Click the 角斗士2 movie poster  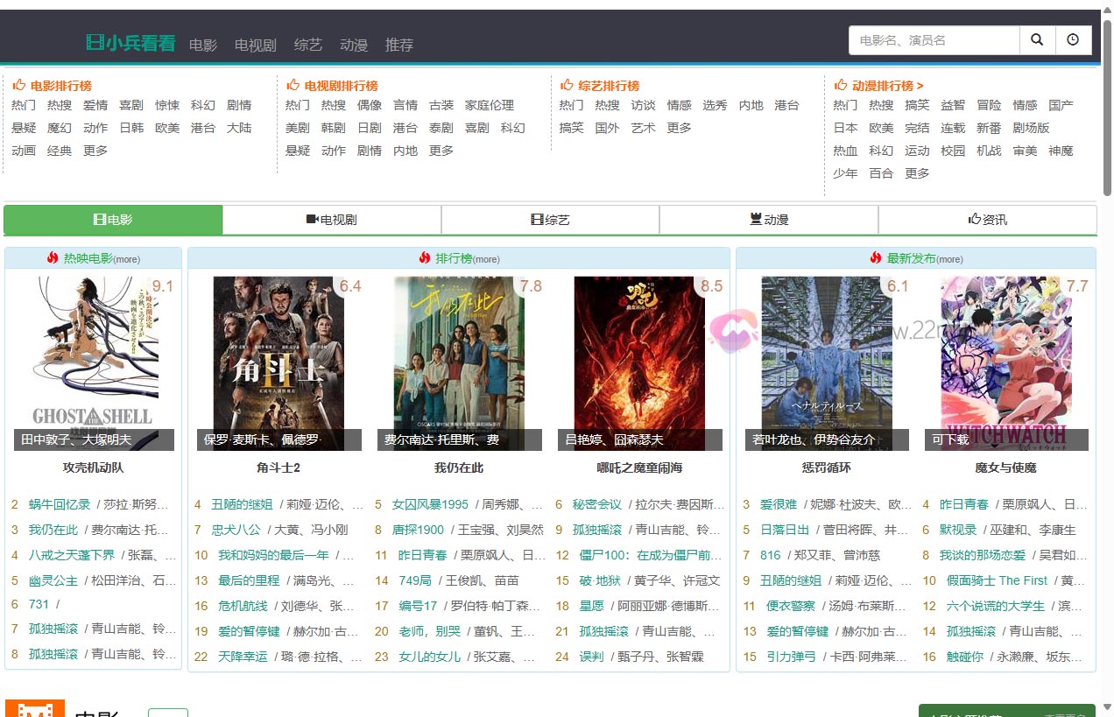point(278,363)
